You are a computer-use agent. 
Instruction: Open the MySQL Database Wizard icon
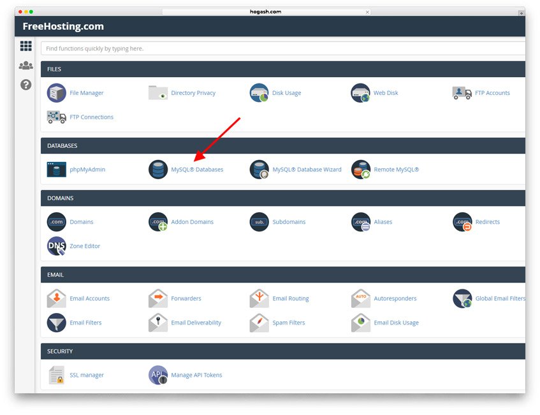(x=259, y=170)
